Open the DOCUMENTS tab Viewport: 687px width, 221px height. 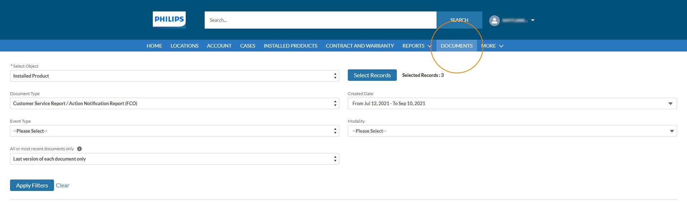456,46
